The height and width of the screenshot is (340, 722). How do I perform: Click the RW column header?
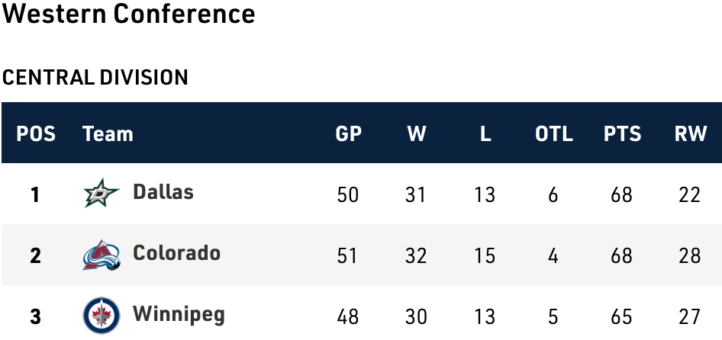(690, 134)
